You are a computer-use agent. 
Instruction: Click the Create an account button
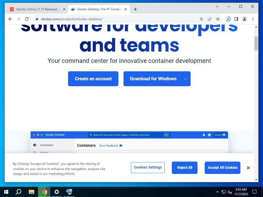coord(93,79)
